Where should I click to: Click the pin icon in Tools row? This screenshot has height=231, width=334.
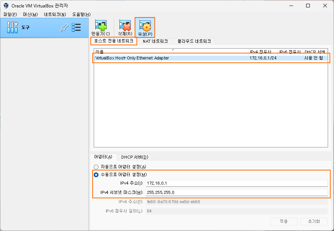coord(64,27)
